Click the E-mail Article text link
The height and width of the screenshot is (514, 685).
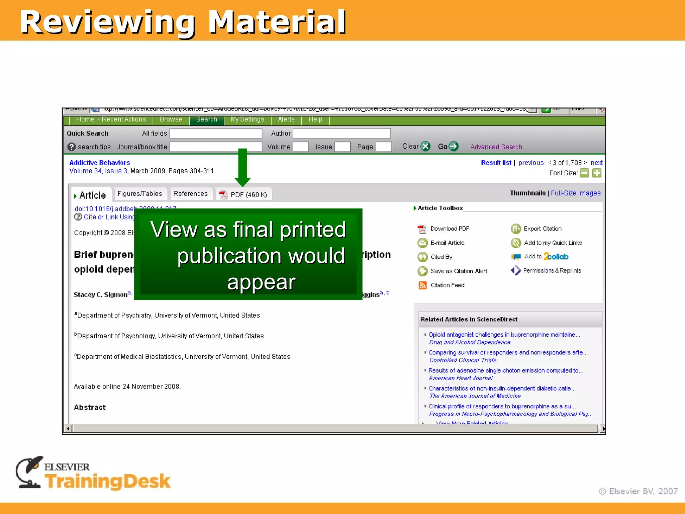448,243
